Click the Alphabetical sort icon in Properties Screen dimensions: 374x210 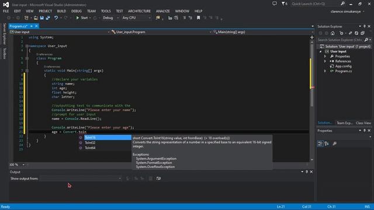click(x=327, y=143)
